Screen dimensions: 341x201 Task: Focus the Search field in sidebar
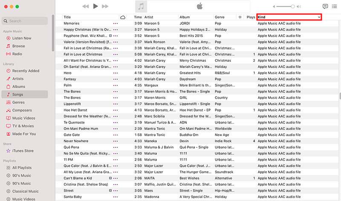tap(25, 21)
